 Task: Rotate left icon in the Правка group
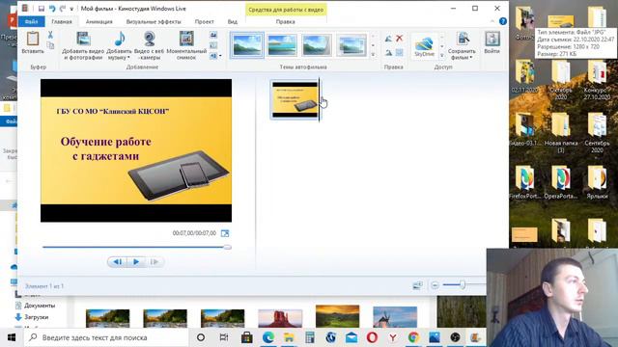point(388,39)
